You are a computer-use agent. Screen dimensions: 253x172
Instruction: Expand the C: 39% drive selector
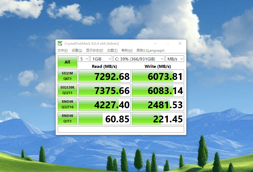pyautogui.click(x=139, y=59)
